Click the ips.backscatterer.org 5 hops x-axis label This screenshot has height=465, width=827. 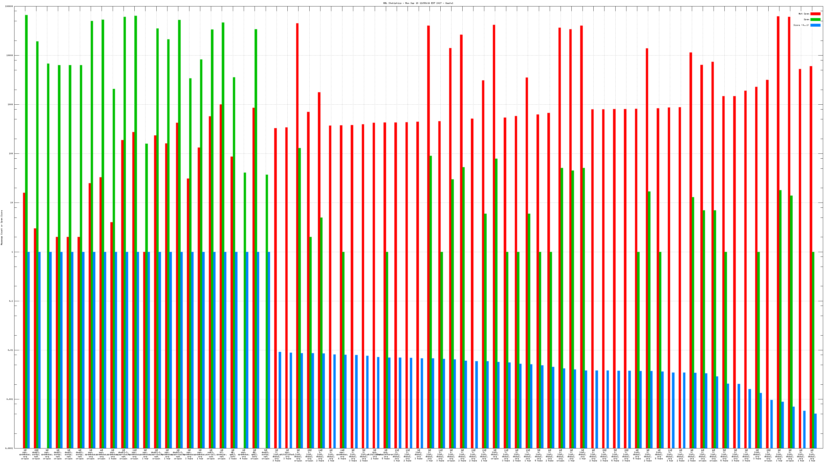tap(386, 454)
